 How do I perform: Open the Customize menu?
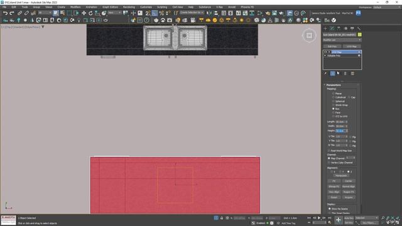(146, 7)
